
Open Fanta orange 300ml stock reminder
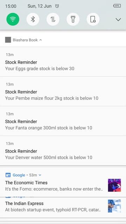pos(63,121)
